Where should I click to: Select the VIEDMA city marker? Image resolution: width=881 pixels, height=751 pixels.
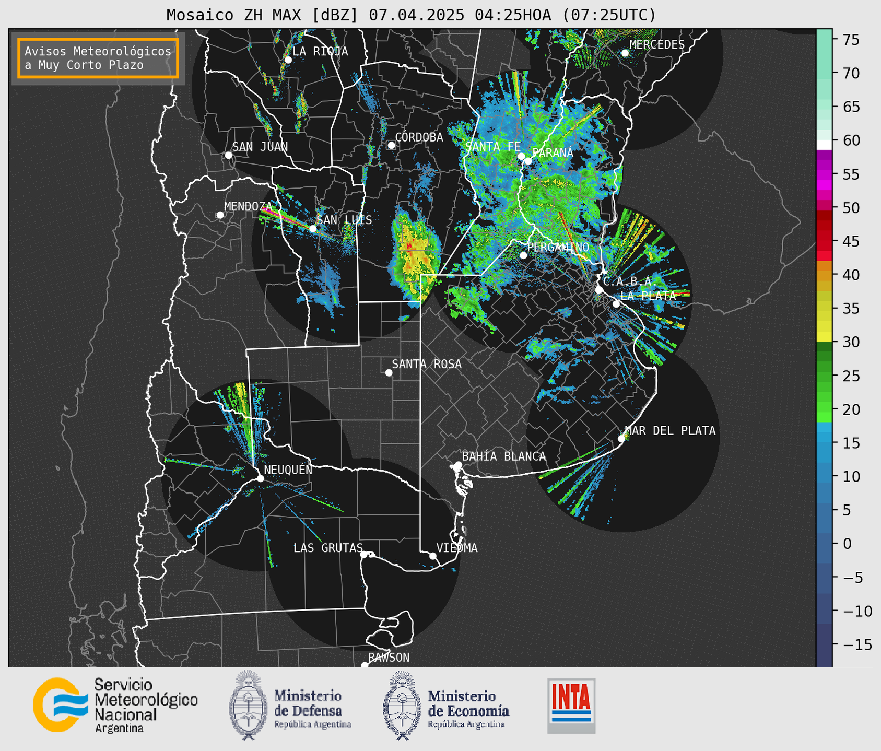pyautogui.click(x=433, y=556)
